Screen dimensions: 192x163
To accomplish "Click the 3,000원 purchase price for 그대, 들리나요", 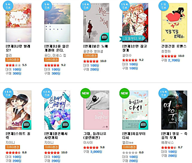I will click(x=96, y=152).
